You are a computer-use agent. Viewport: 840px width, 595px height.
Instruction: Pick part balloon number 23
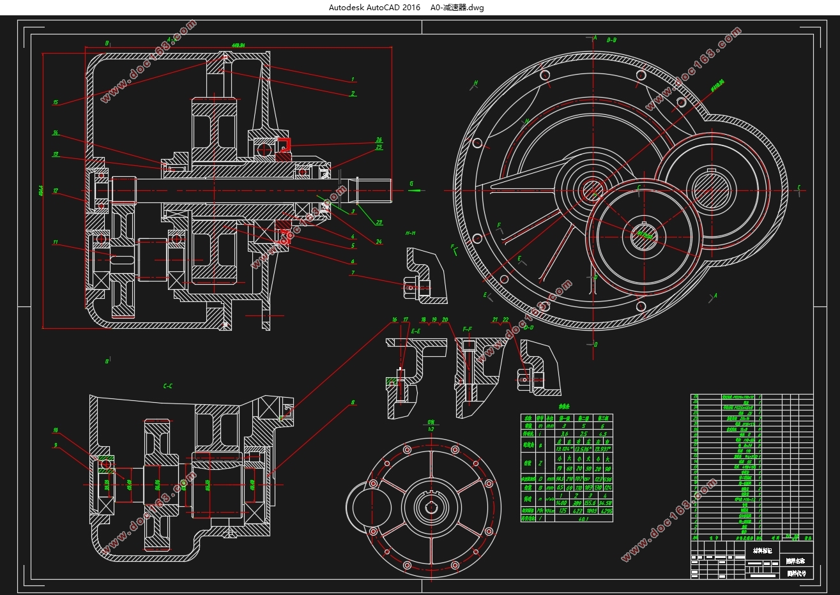click(x=379, y=223)
